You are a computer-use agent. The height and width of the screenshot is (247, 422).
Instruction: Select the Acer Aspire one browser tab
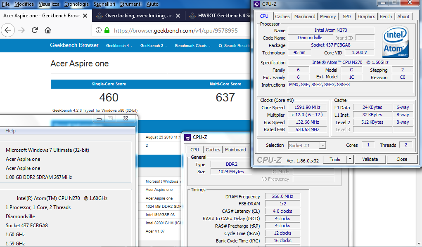[46, 16]
